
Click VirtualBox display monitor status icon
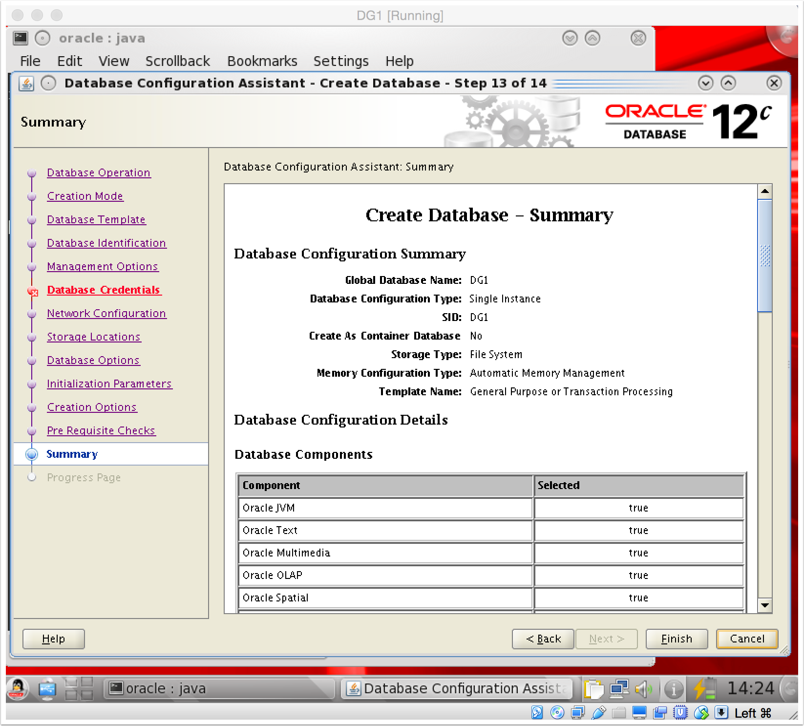coord(639,713)
